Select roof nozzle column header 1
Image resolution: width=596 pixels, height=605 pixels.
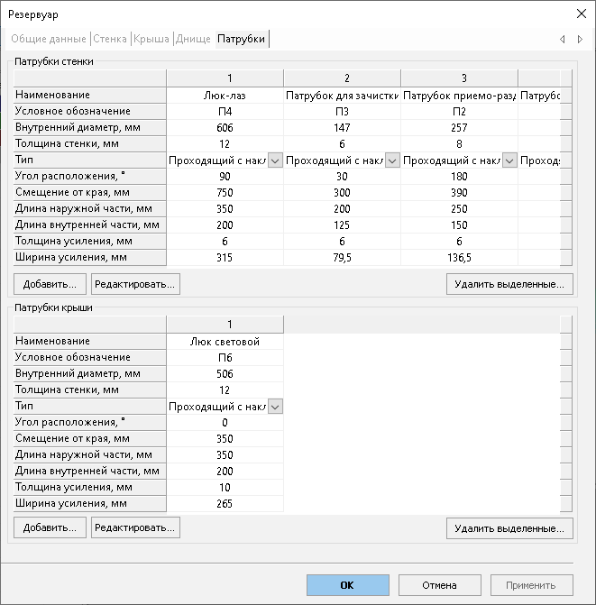pyautogui.click(x=225, y=325)
